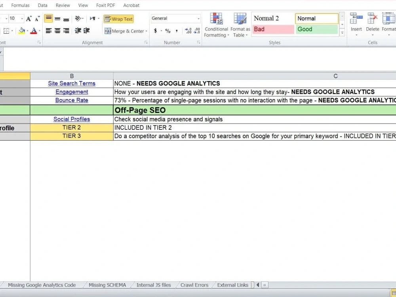Open Number dialog launcher
Viewport: 396px width, 297px height.
pyautogui.click(x=198, y=42)
